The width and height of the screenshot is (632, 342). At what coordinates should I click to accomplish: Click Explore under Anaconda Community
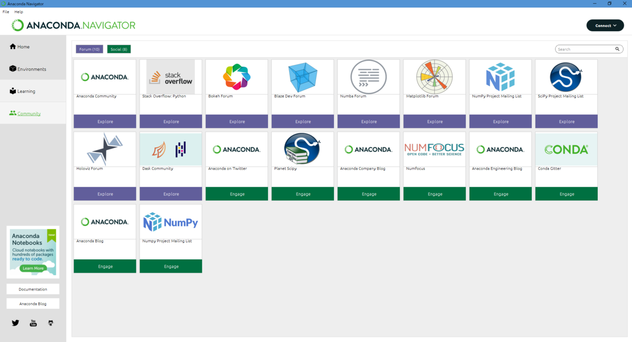pyautogui.click(x=105, y=122)
